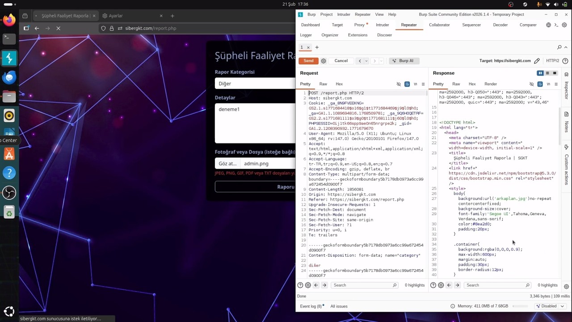572x322 pixels.
Task: Open the Project menu in Burp
Action: 326,14
